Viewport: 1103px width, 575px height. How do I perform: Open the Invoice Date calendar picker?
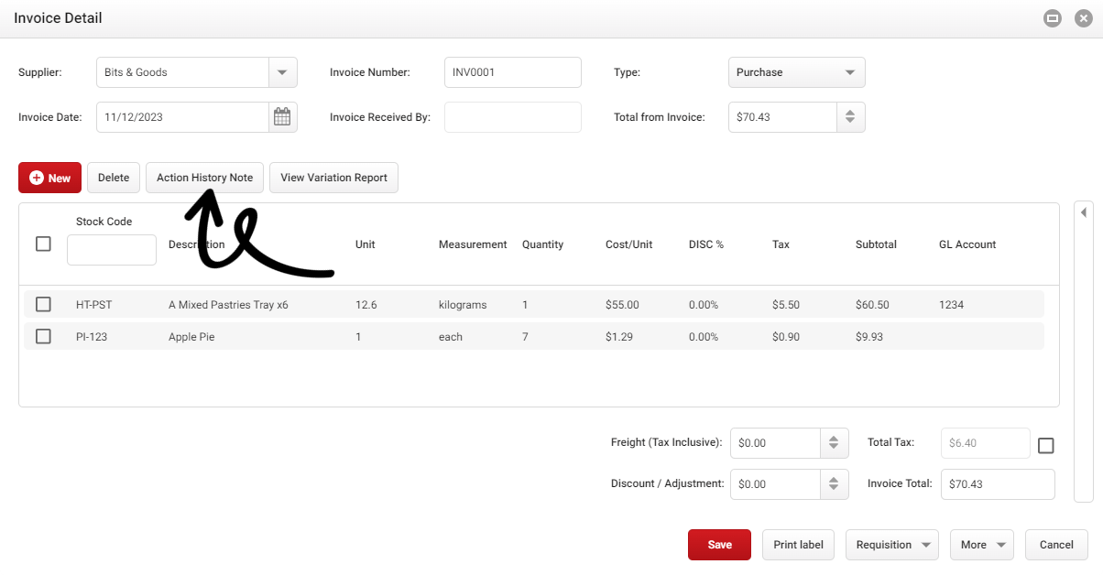(x=282, y=117)
